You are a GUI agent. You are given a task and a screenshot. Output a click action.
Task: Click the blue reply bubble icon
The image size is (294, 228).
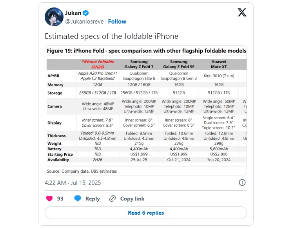pyautogui.click(x=78, y=199)
